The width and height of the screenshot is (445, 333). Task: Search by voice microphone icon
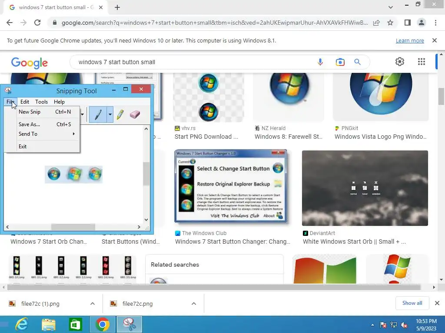(x=320, y=62)
